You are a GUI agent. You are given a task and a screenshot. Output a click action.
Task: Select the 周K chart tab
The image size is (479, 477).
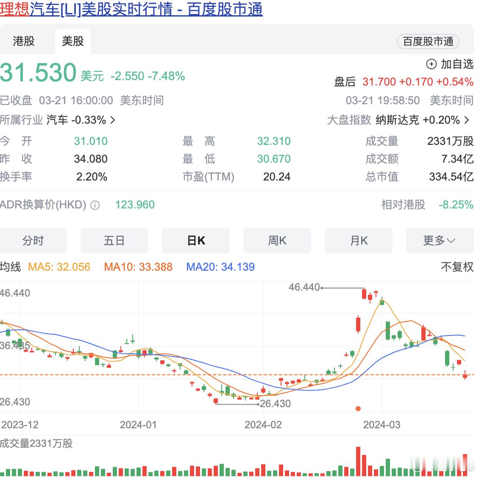tap(277, 241)
